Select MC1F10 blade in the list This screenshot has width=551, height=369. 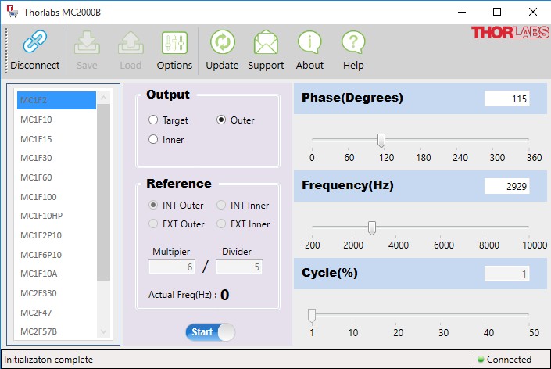click(56, 120)
